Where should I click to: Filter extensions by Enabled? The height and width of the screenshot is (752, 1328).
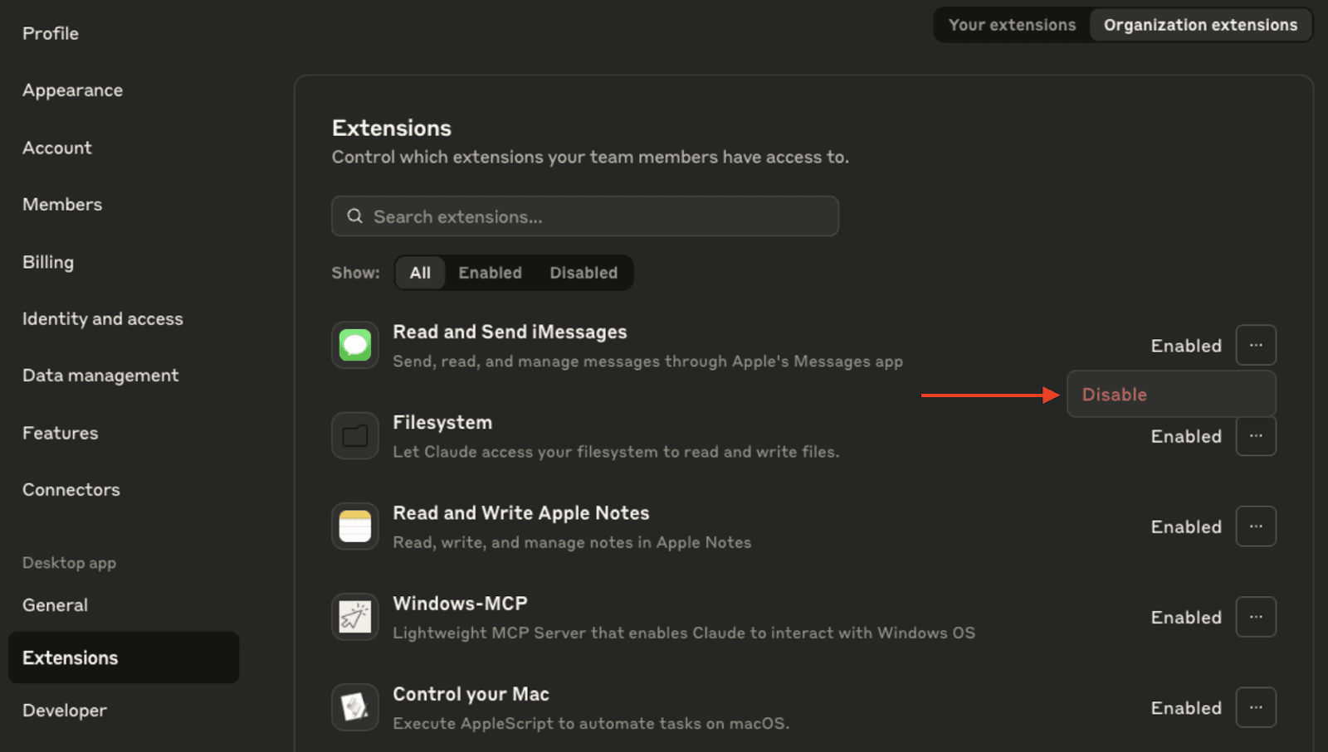(490, 272)
